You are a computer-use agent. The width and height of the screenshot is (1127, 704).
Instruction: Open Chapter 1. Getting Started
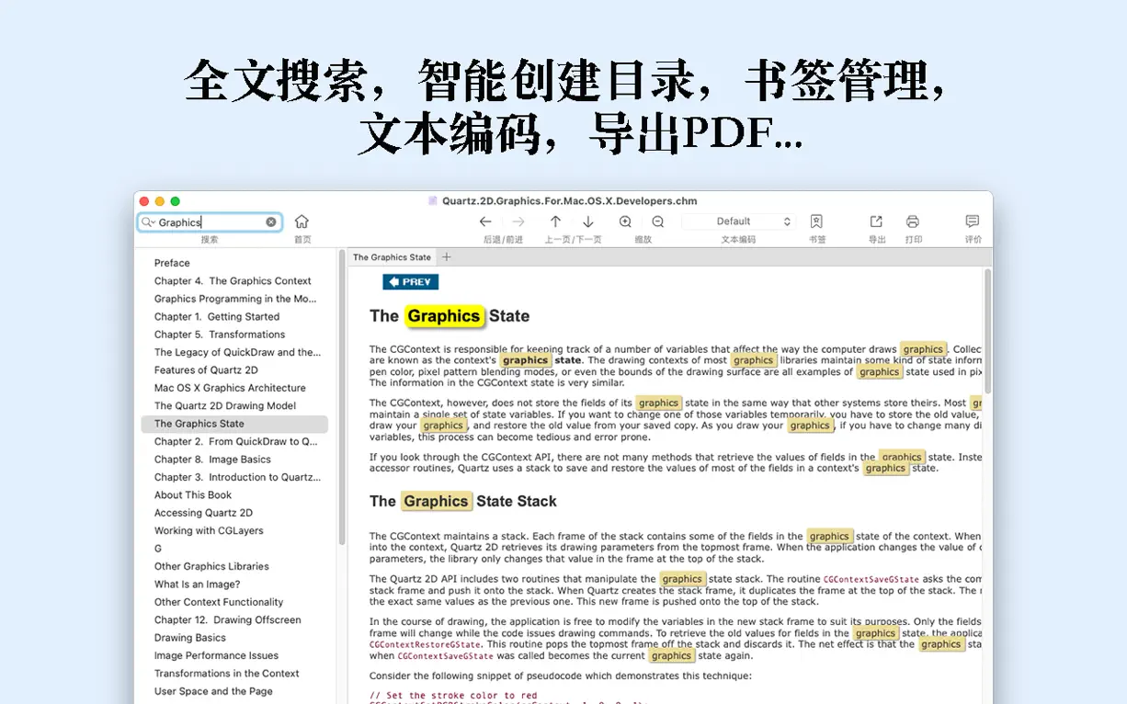(x=217, y=317)
